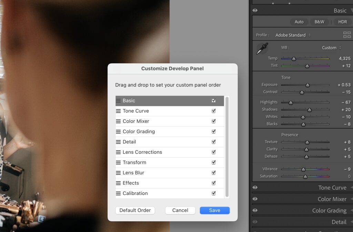
Task: Uncheck the Lens Corrections checkbox
Action: [x=213, y=152]
